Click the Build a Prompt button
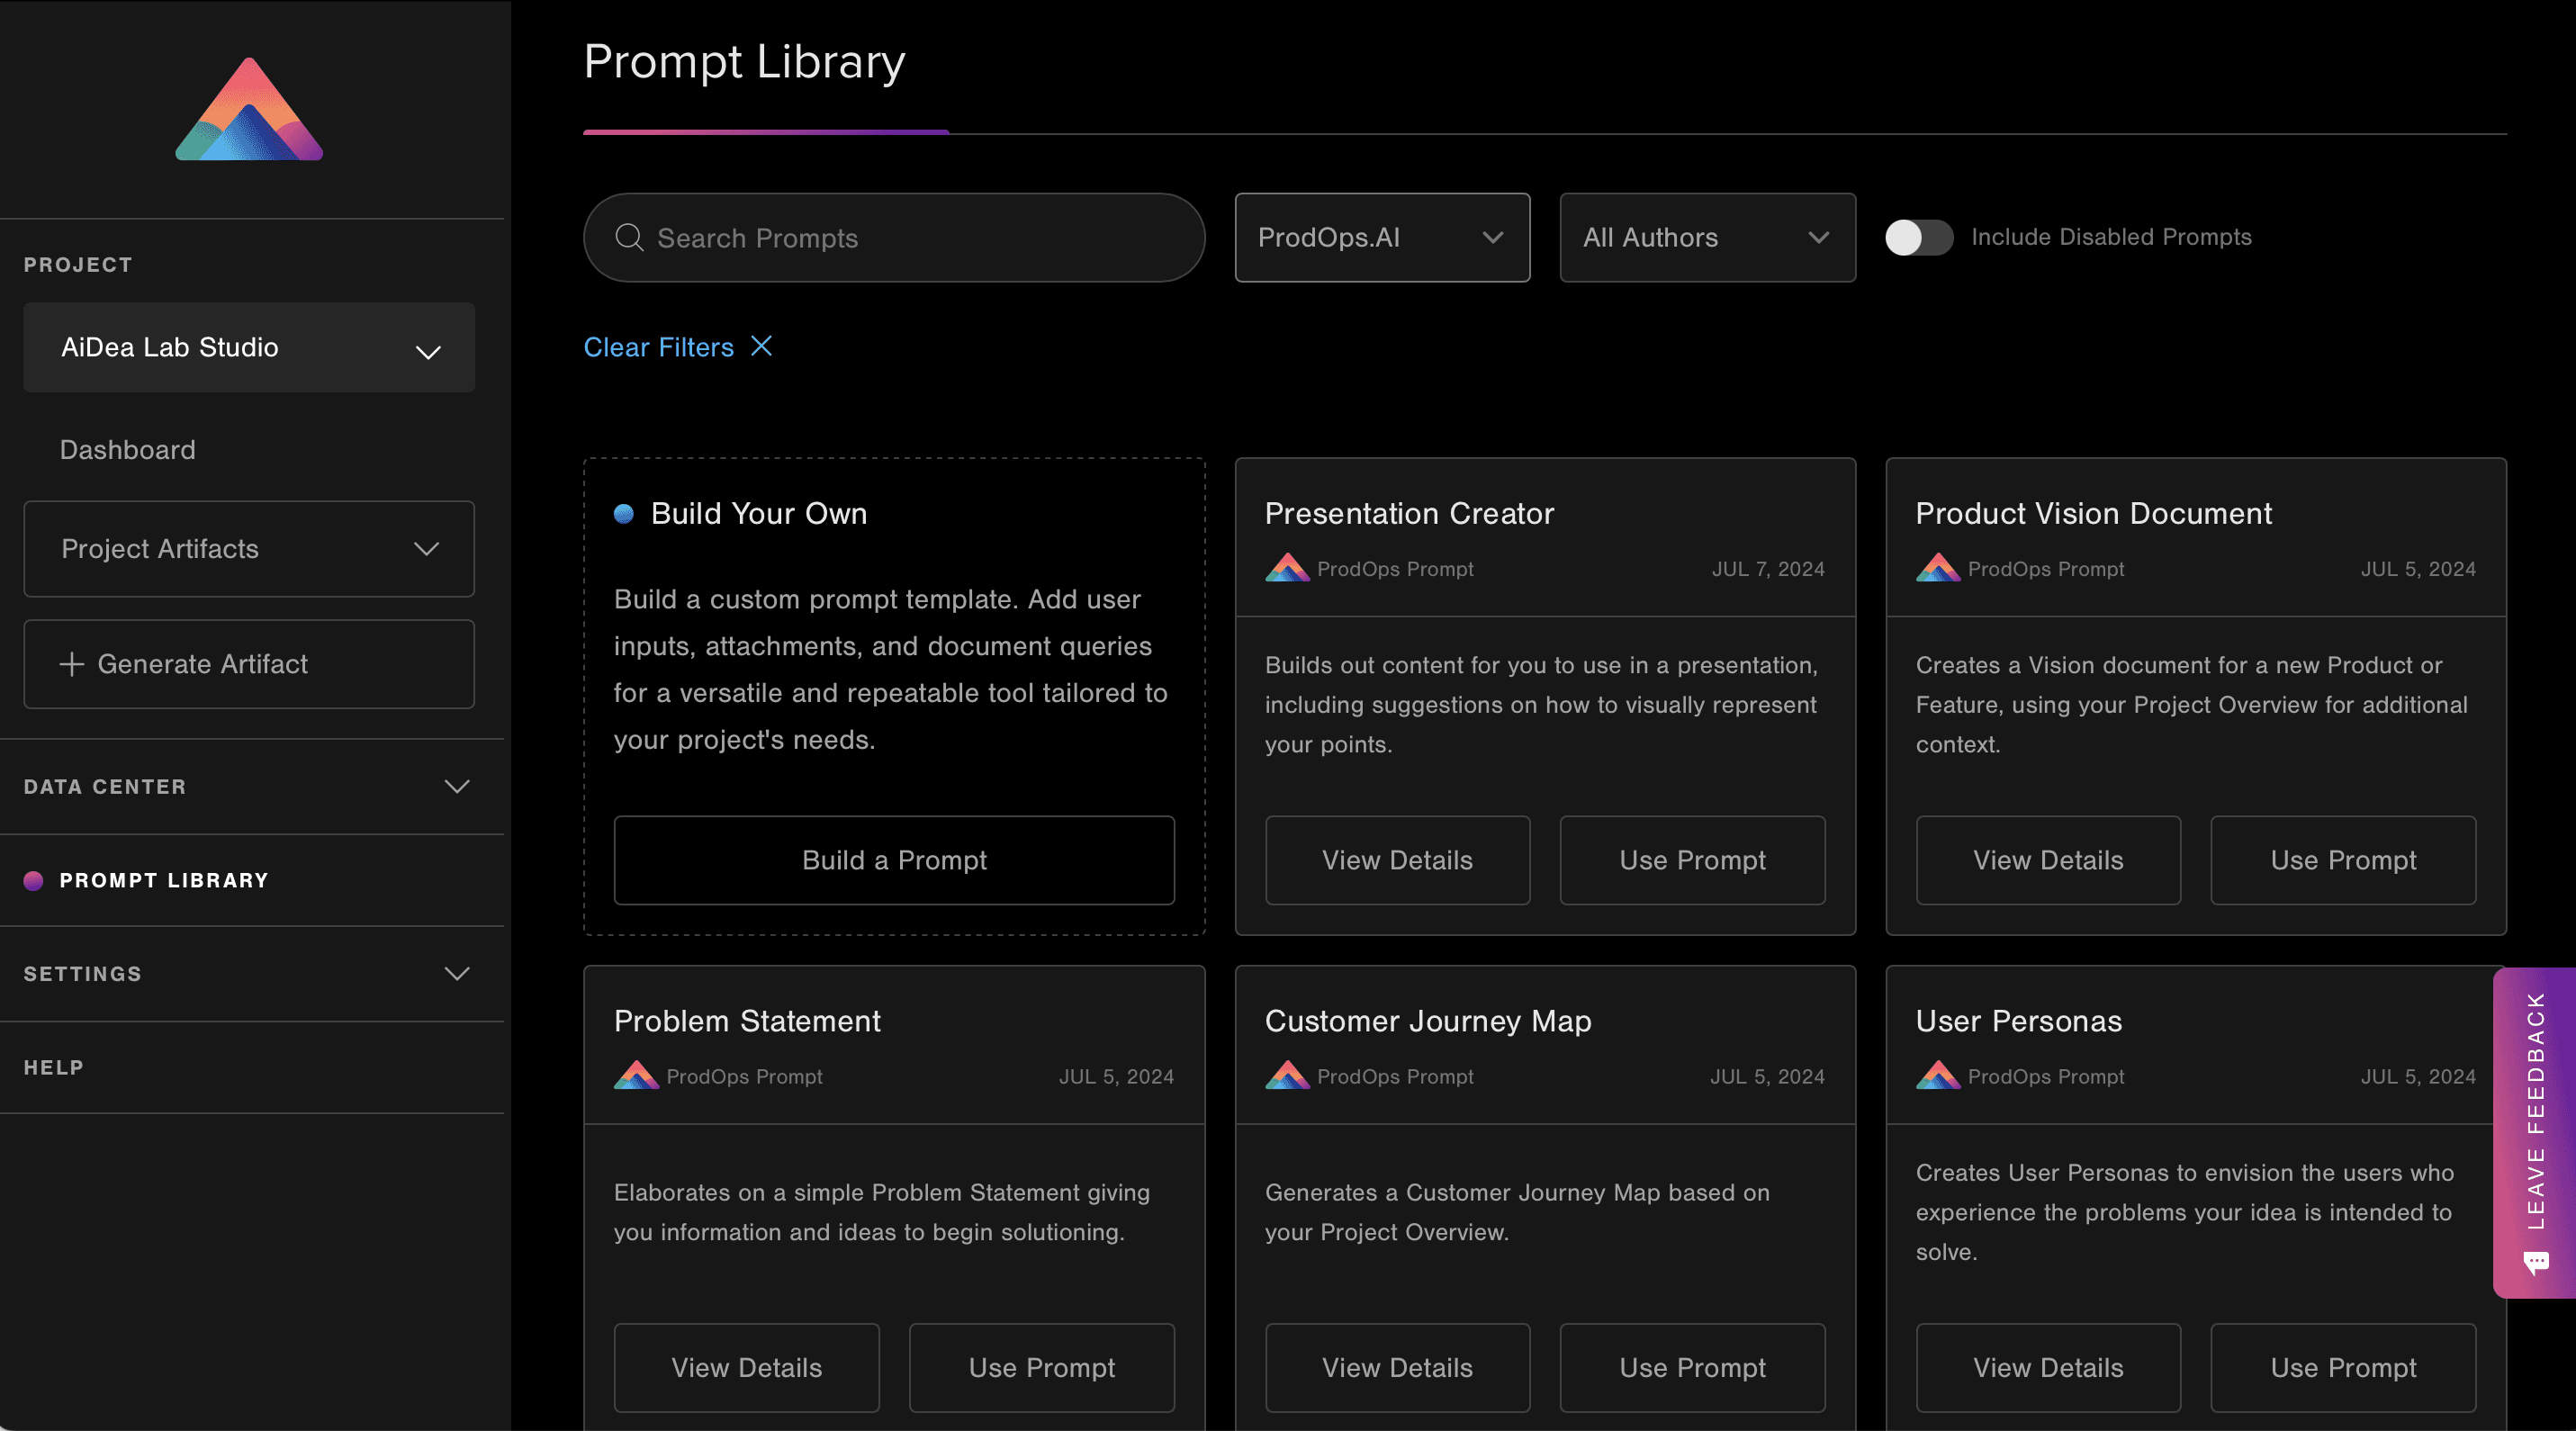This screenshot has height=1431, width=2576. point(893,860)
